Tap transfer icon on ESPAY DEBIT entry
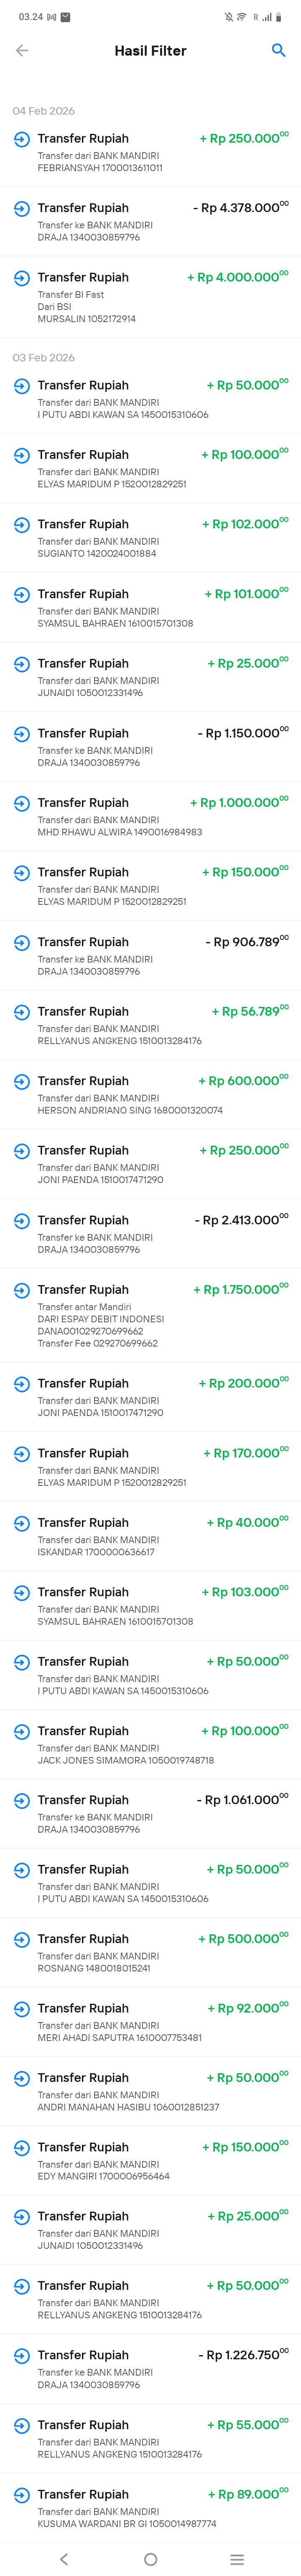Viewport: 301px width, 2576px height. pyautogui.click(x=21, y=1290)
